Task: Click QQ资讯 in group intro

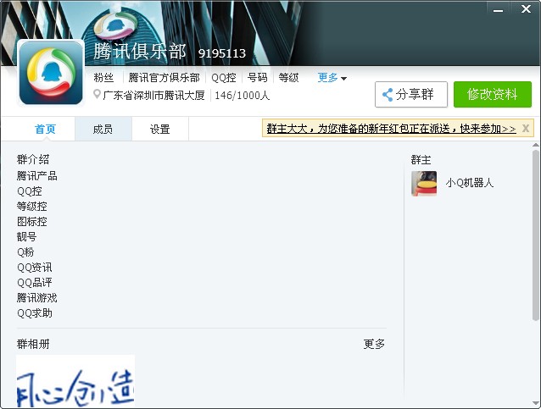Action: (x=35, y=268)
